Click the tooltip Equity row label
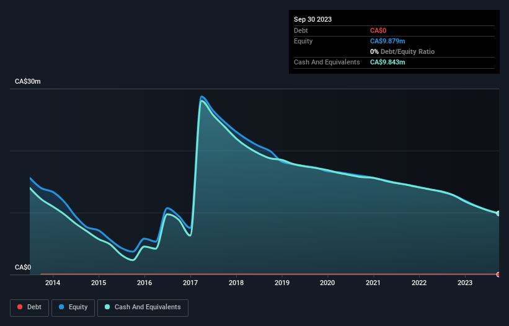 [303, 41]
